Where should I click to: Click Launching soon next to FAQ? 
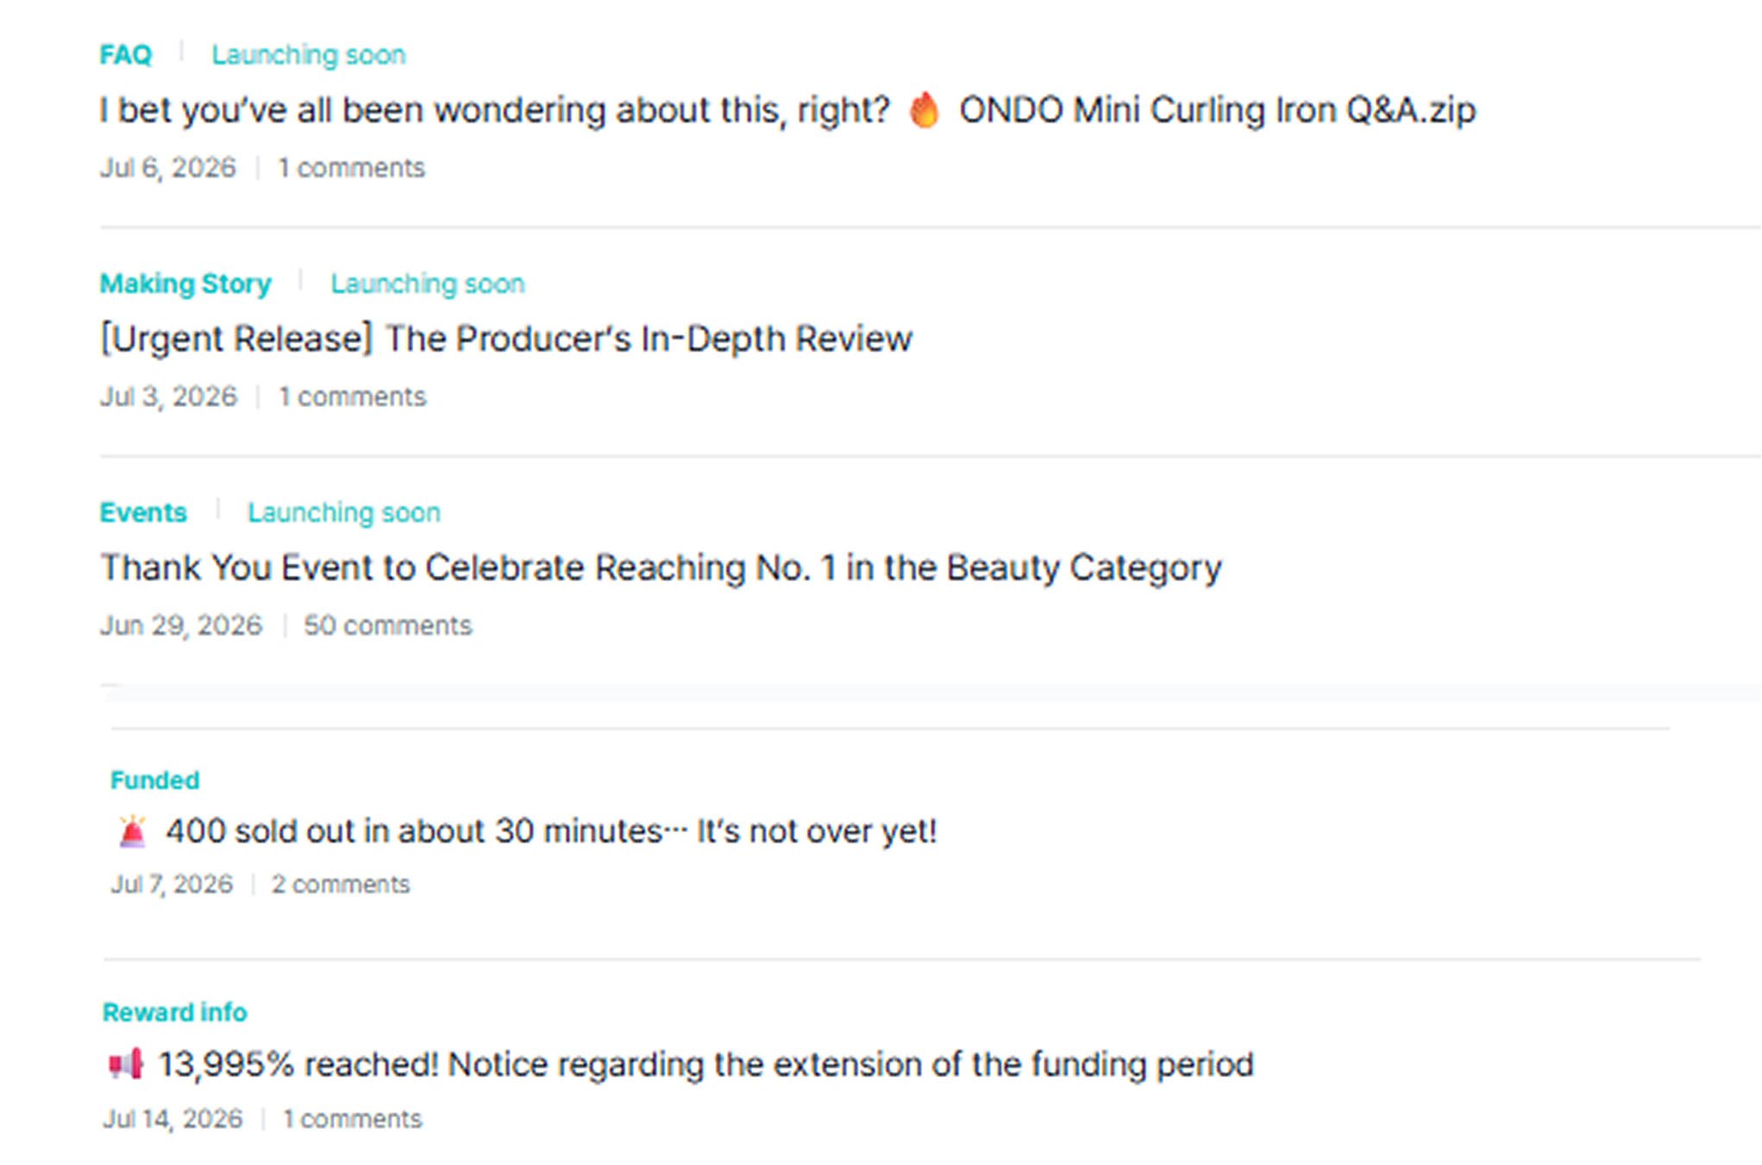click(309, 55)
